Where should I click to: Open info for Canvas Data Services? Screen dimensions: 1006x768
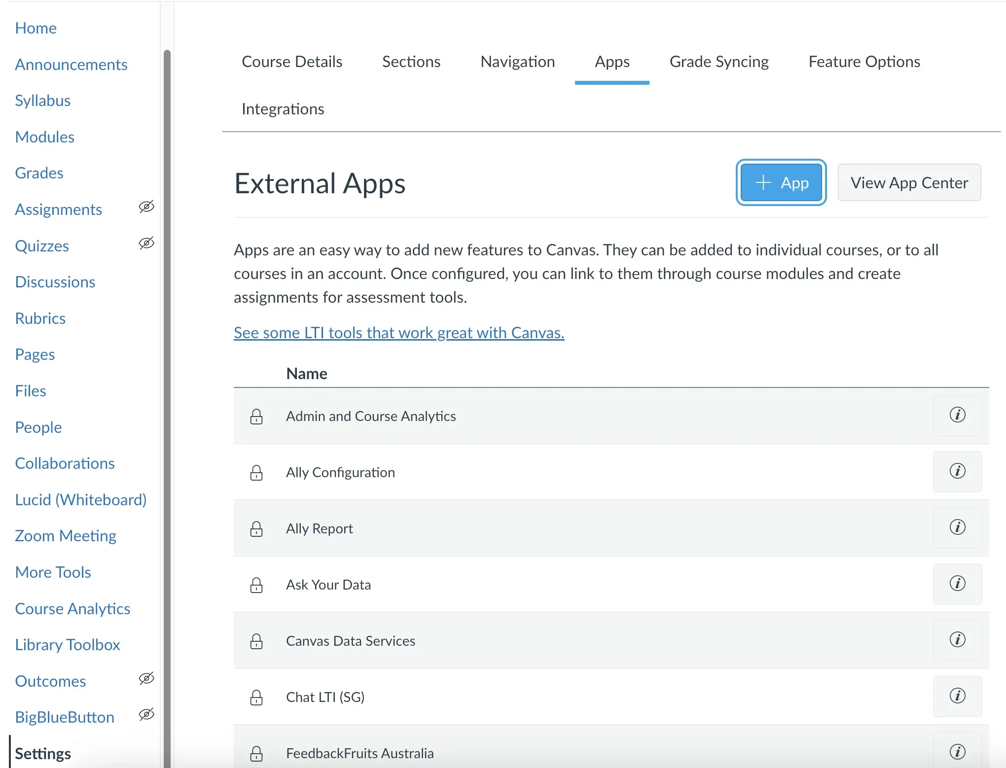957,640
